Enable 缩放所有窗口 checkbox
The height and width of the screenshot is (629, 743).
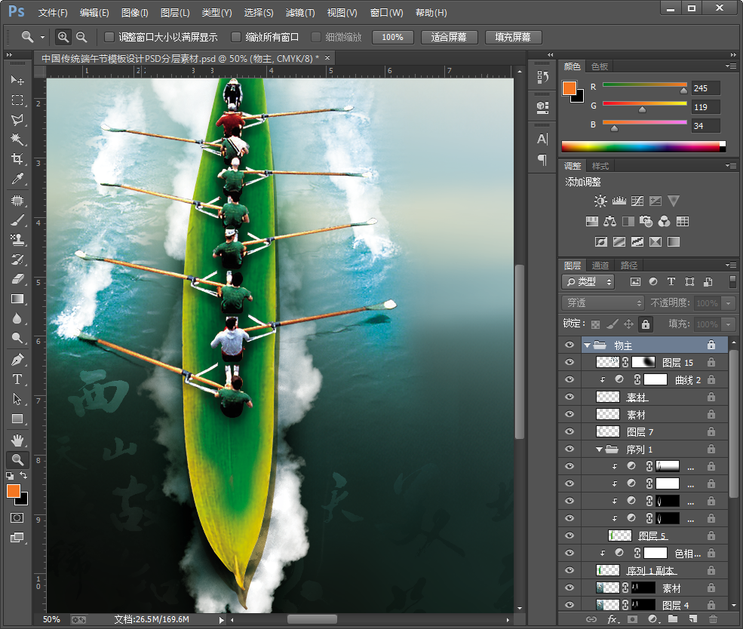pos(236,37)
